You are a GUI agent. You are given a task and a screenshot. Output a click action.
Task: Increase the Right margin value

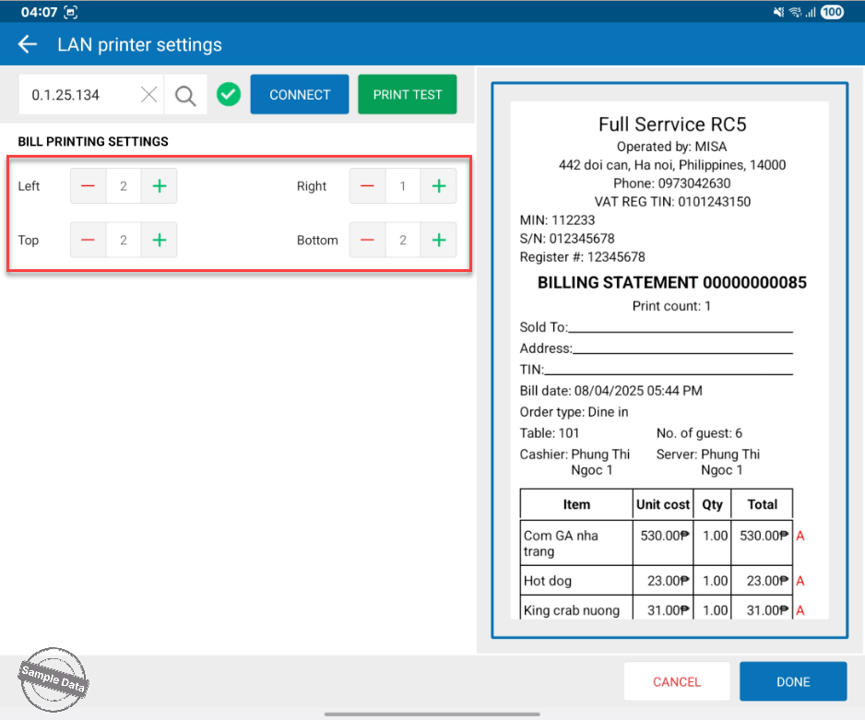438,186
